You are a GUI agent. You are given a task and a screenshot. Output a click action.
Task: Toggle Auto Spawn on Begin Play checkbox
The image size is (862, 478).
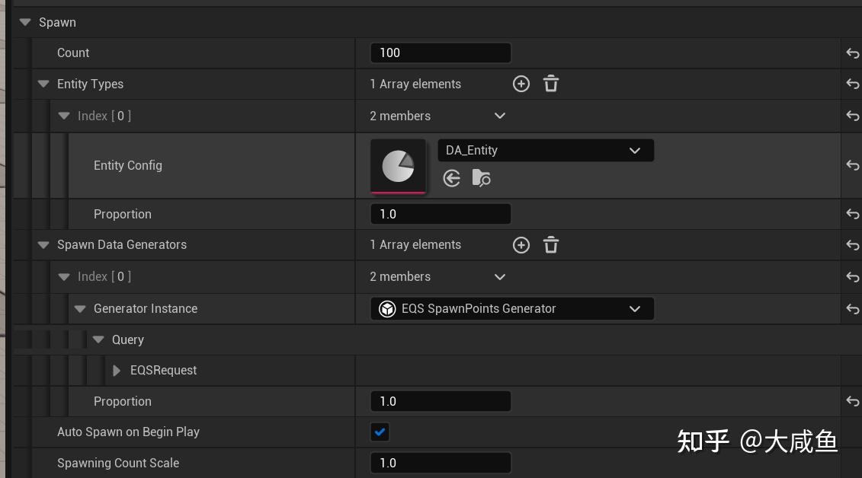click(380, 432)
